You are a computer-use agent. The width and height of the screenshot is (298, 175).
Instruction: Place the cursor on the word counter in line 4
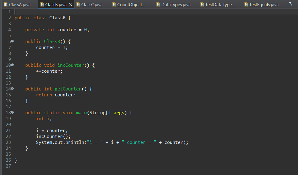click(66, 29)
